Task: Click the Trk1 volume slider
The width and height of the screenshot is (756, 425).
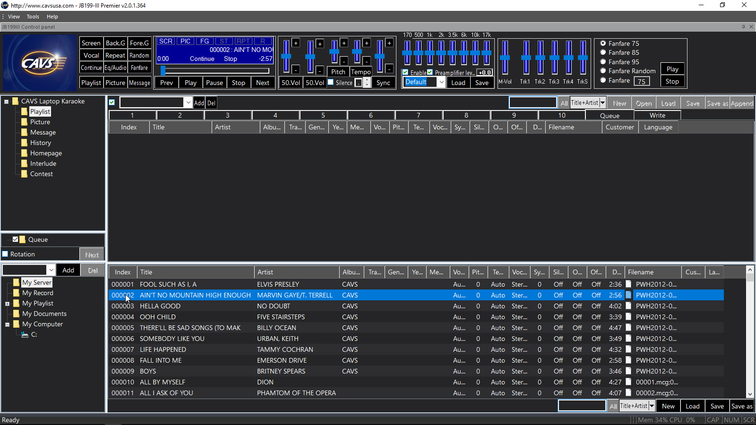Action: 526,58
